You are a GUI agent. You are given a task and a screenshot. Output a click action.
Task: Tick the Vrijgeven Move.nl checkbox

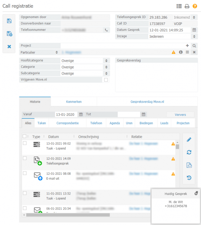coord(106,80)
